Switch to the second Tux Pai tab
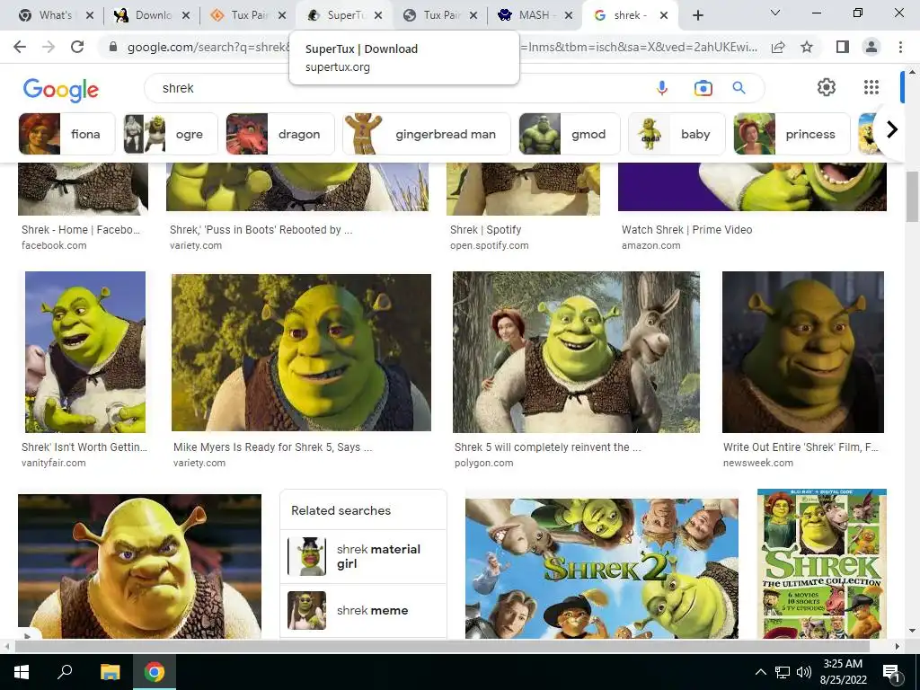 click(x=440, y=15)
